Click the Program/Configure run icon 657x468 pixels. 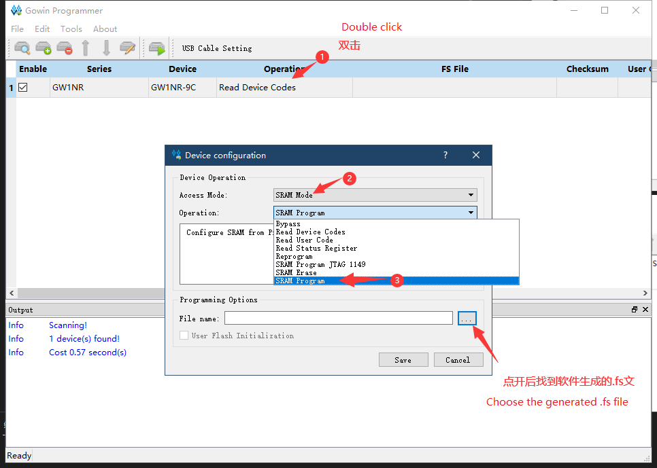tap(157, 48)
